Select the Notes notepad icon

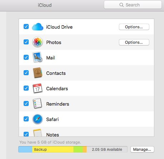[x=38, y=133]
